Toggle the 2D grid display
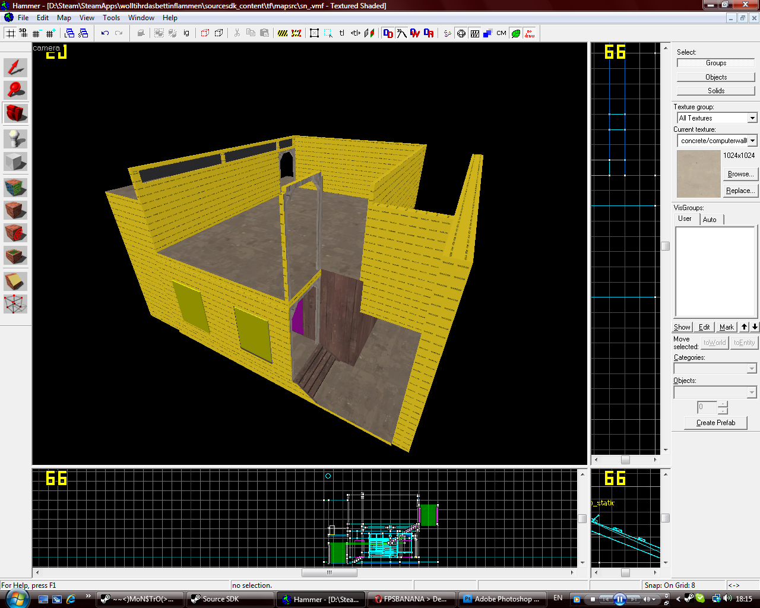This screenshot has width=760, height=608. [x=10, y=33]
